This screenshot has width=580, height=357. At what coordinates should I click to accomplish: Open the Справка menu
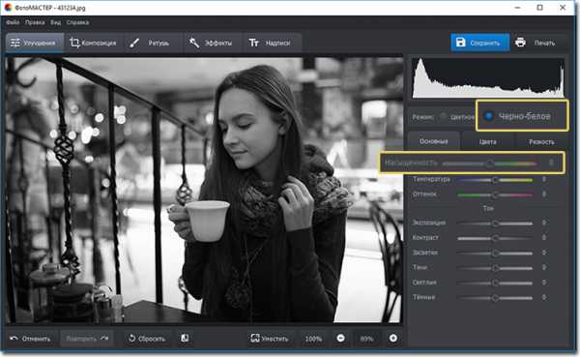coord(77,22)
